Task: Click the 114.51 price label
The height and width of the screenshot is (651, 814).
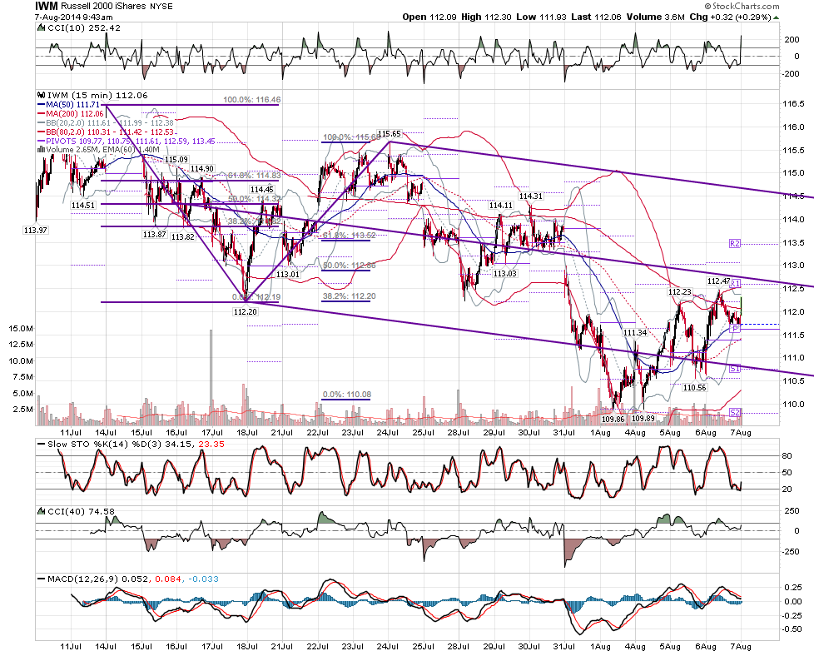Action: [83, 206]
